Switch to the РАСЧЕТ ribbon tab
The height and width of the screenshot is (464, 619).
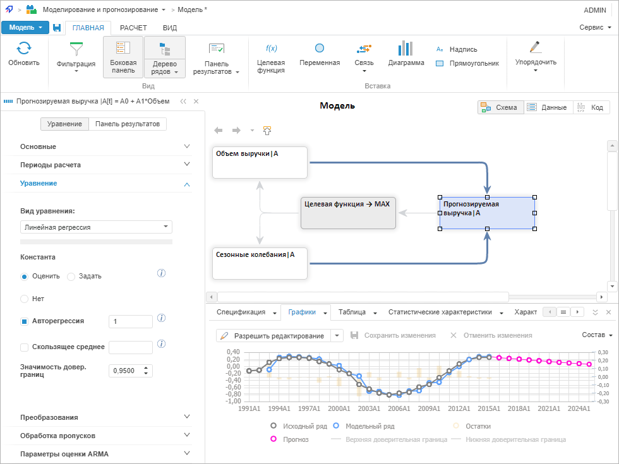click(x=133, y=28)
